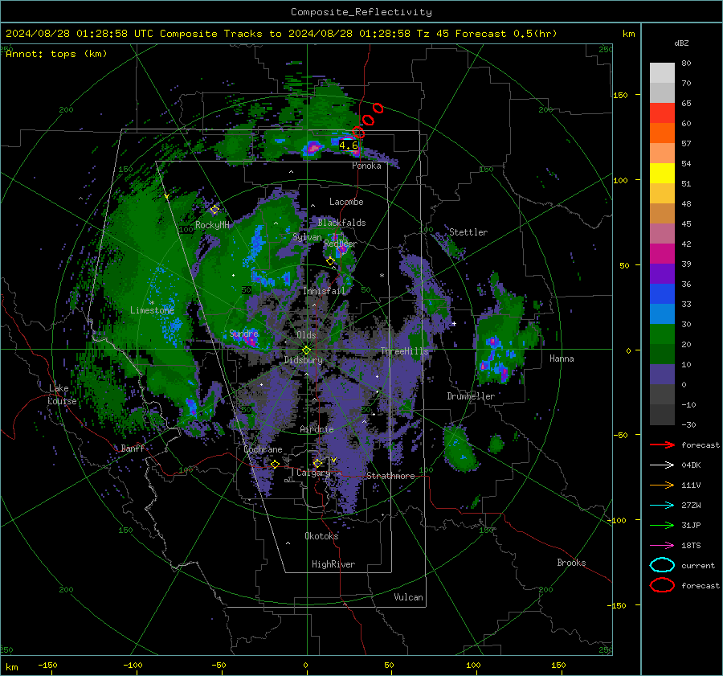Click the yellow diamond marker below Cochrane
This screenshot has width=723, height=676.
click(x=275, y=464)
